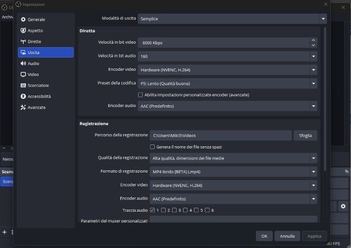Open Qualità della registrazione dropdown
351x248 pixels.
coord(232,158)
